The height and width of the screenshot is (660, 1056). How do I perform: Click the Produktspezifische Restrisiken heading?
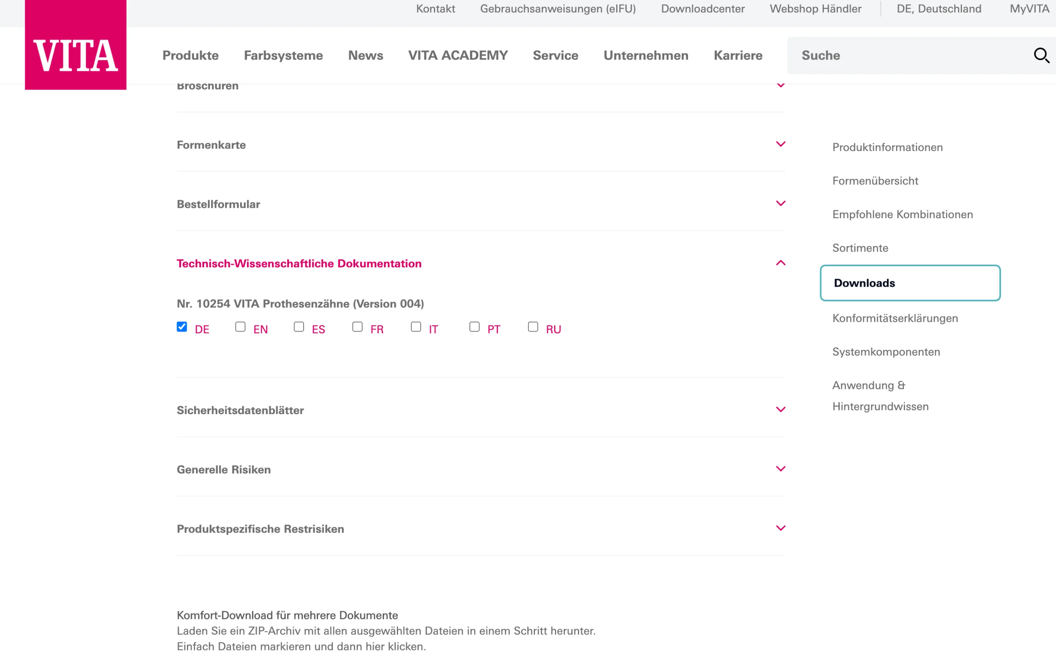(261, 529)
